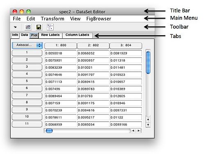
Task: Click the vertical scrollbar down arrow
Action: [148, 125]
